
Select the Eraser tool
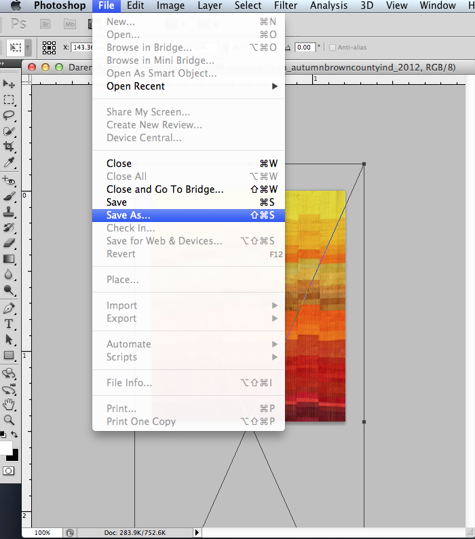[9, 244]
